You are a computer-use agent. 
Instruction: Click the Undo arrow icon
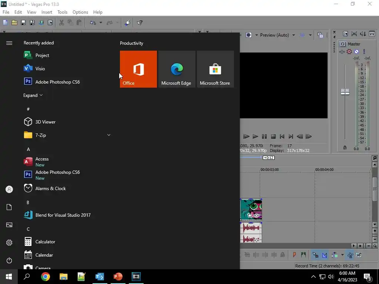pos(93,23)
